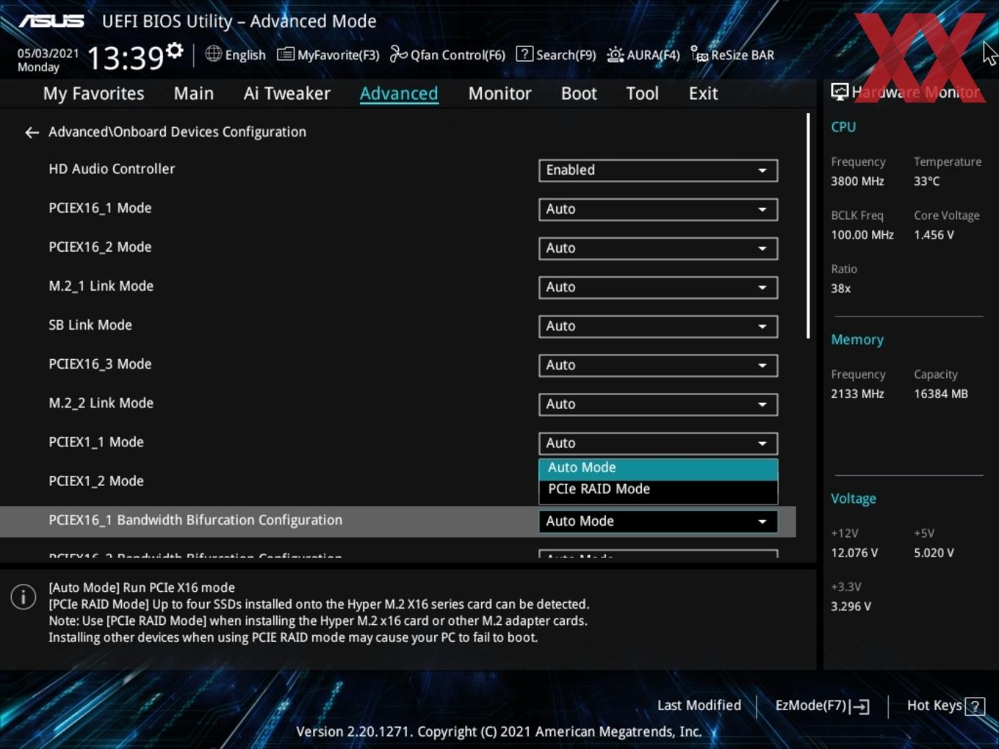999x749 pixels.
Task: Expand PCIEX16_2 Mode dropdown
Action: pos(658,248)
